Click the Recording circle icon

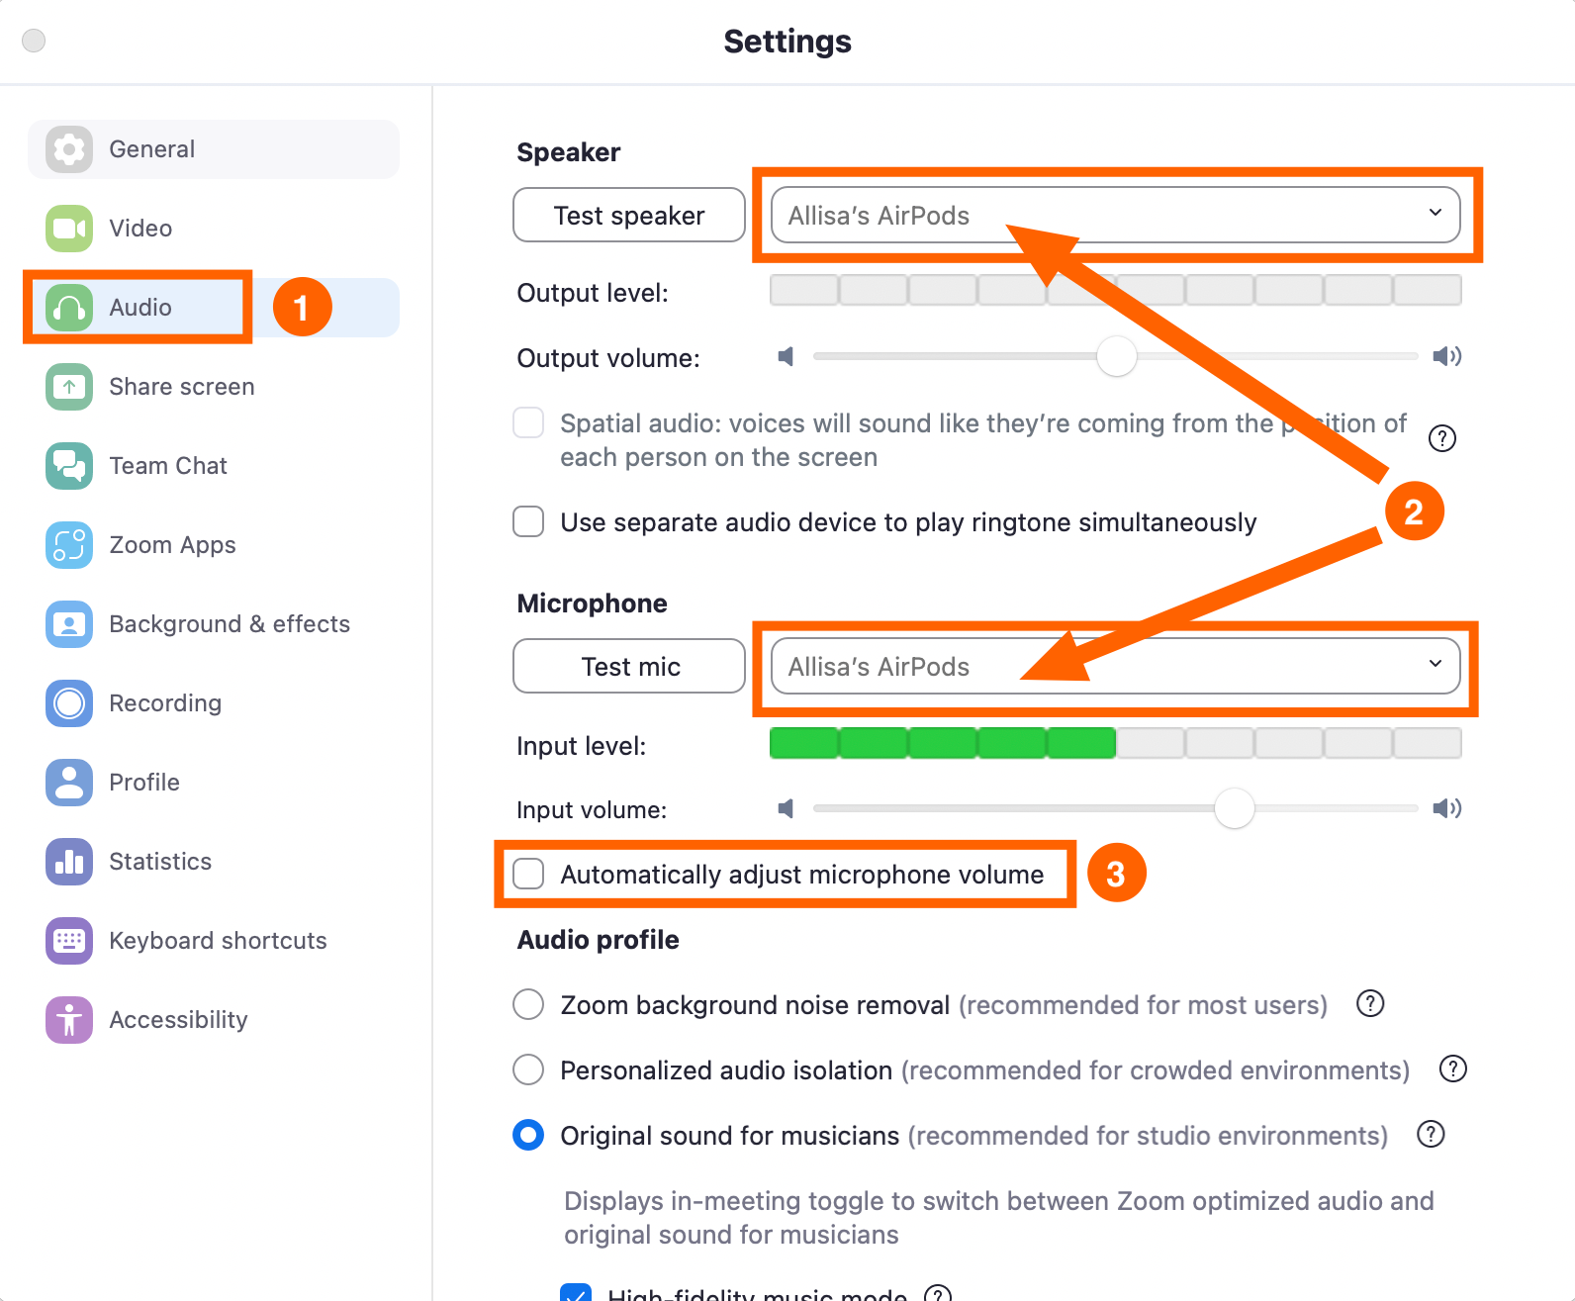pos(69,703)
